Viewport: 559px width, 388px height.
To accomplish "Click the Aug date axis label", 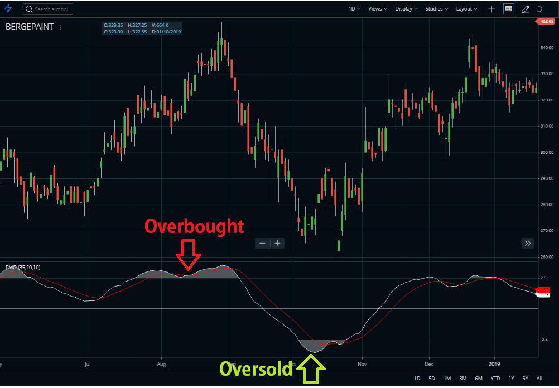I will [161, 364].
